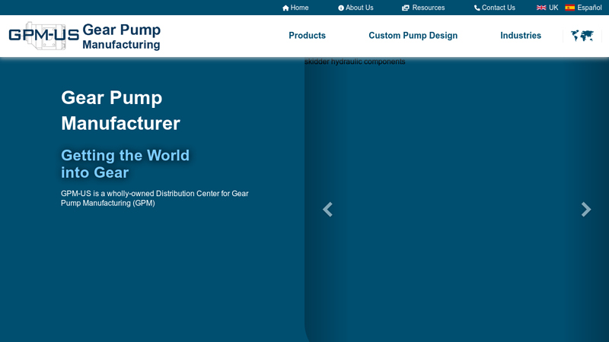Click the GPM-US logo image
The width and height of the screenshot is (609, 342).
coord(43,36)
